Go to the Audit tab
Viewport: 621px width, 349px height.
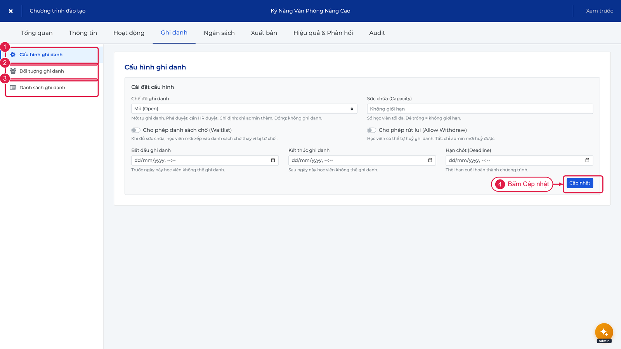click(x=377, y=33)
